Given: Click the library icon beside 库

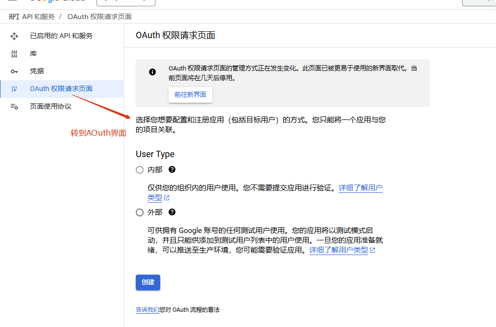Looking at the screenshot, I should pyautogui.click(x=14, y=54).
